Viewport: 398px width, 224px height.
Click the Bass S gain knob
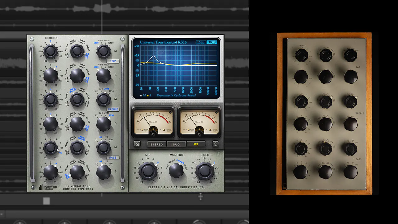51,172
